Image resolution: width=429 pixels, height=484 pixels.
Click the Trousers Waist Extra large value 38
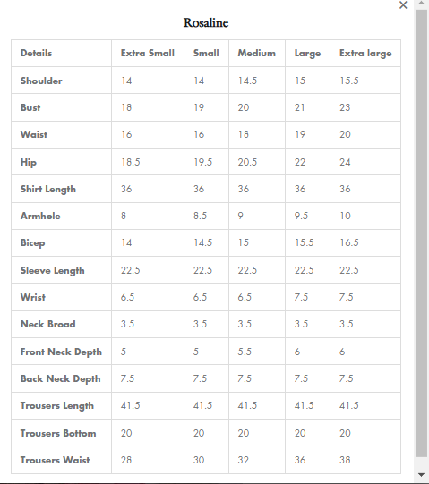(x=345, y=460)
